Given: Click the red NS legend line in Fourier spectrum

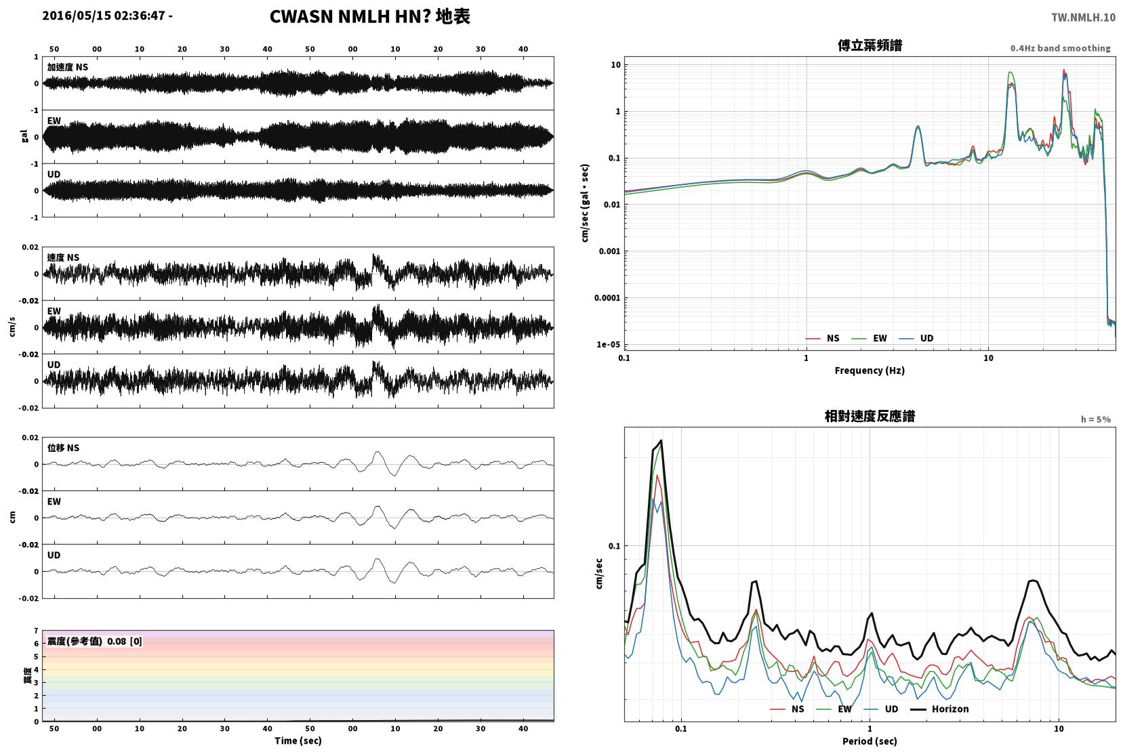Looking at the screenshot, I should tap(813, 338).
